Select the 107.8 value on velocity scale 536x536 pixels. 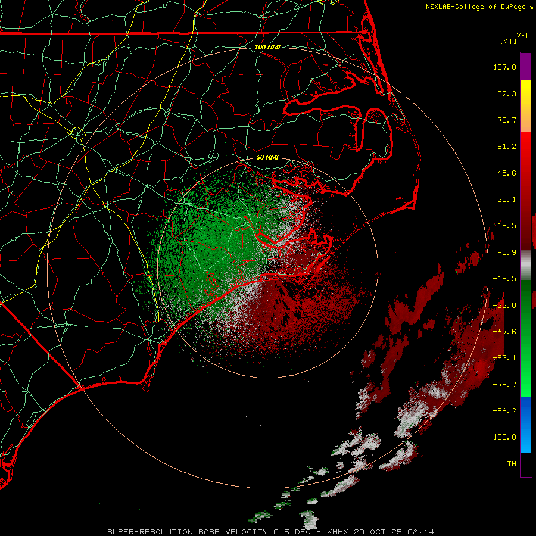pos(504,67)
